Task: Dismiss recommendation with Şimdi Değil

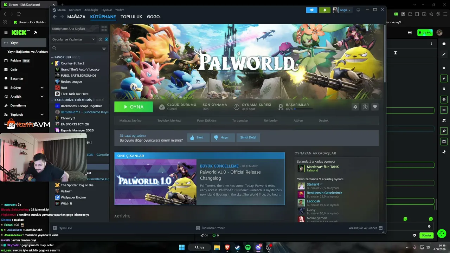Action: (x=248, y=137)
